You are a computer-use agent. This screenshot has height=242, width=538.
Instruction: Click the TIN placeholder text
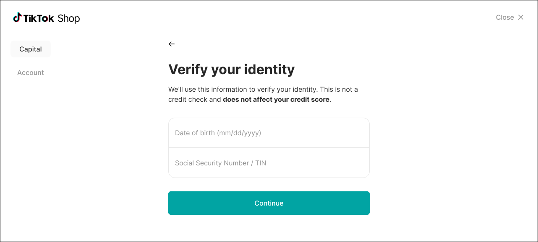point(261,163)
